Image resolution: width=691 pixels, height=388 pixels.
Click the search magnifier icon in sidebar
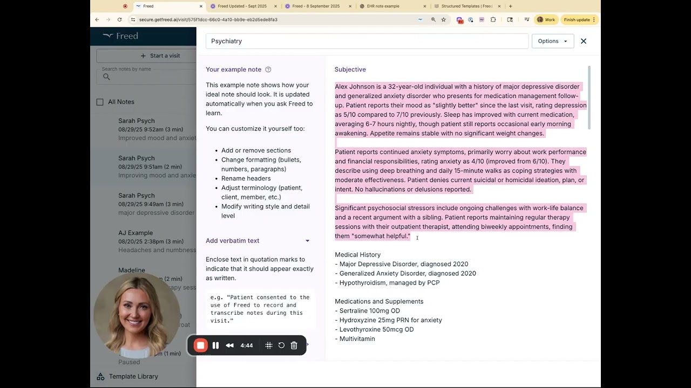(106, 77)
